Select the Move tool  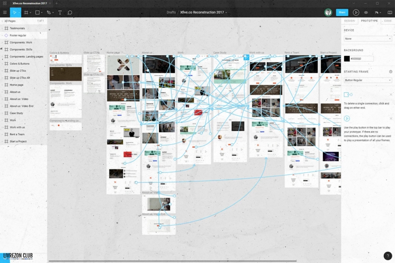pos(14,12)
